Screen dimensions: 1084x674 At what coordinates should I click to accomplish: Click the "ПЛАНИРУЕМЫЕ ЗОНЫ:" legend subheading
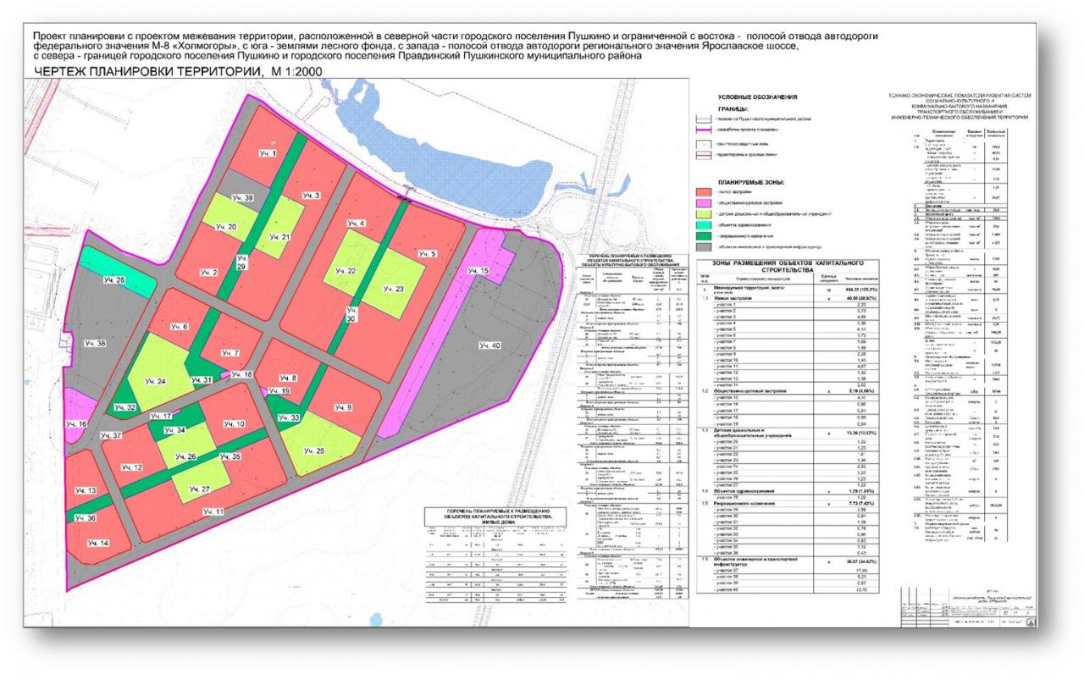point(751,183)
